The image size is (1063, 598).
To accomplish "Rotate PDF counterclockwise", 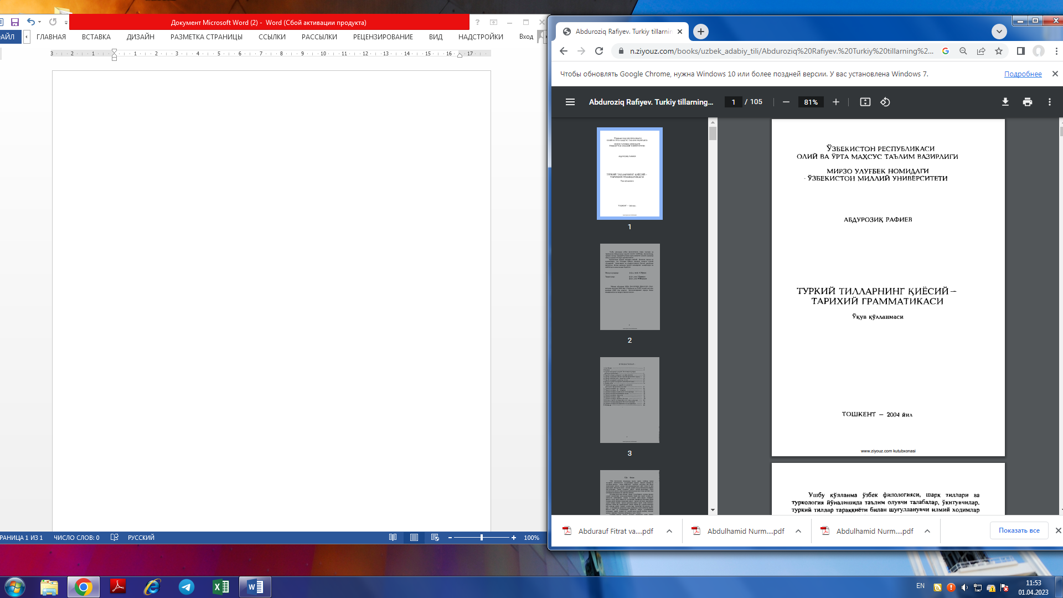I will point(885,102).
